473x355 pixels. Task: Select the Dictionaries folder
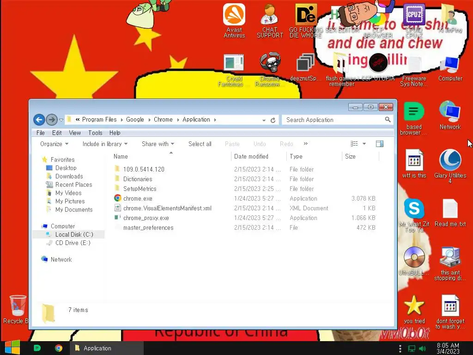pyautogui.click(x=138, y=179)
